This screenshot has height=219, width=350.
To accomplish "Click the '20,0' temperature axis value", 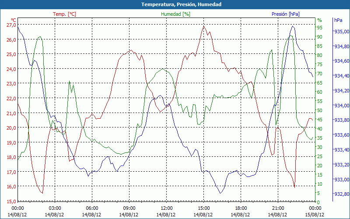I will coord(12,128).
